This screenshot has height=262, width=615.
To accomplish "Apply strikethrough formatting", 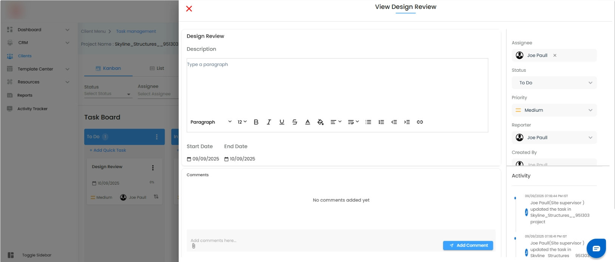I will click(295, 122).
